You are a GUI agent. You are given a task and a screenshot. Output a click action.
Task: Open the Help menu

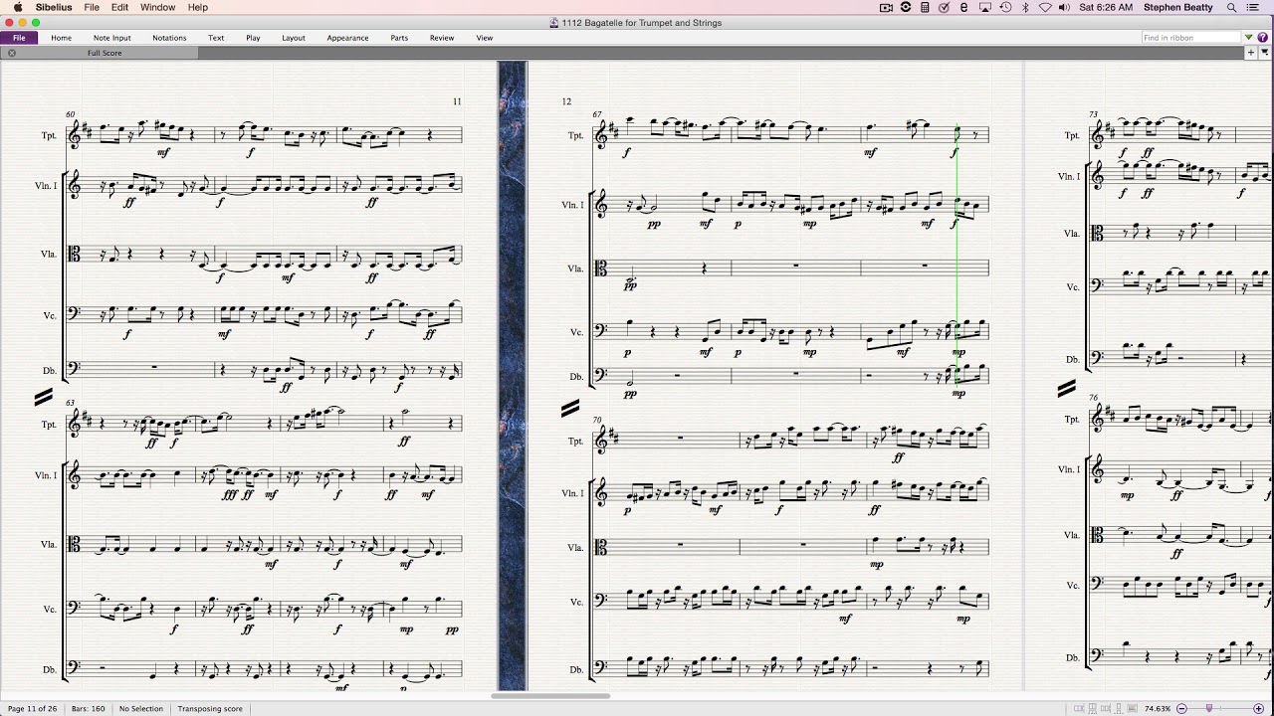[198, 7]
